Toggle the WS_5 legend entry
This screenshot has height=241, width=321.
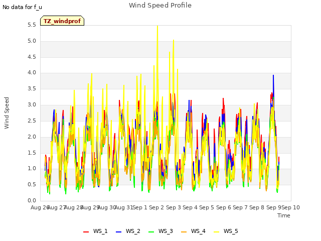(x=226, y=231)
